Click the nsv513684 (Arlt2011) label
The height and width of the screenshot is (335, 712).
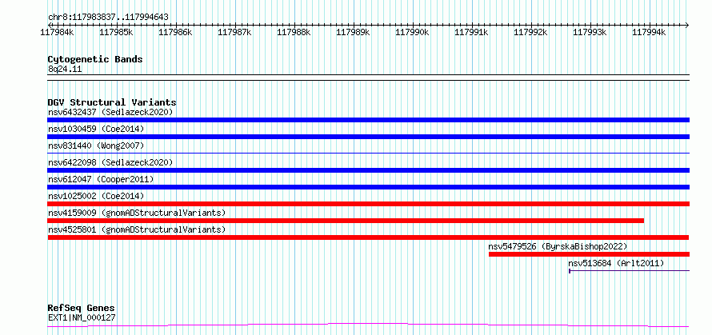click(x=616, y=263)
